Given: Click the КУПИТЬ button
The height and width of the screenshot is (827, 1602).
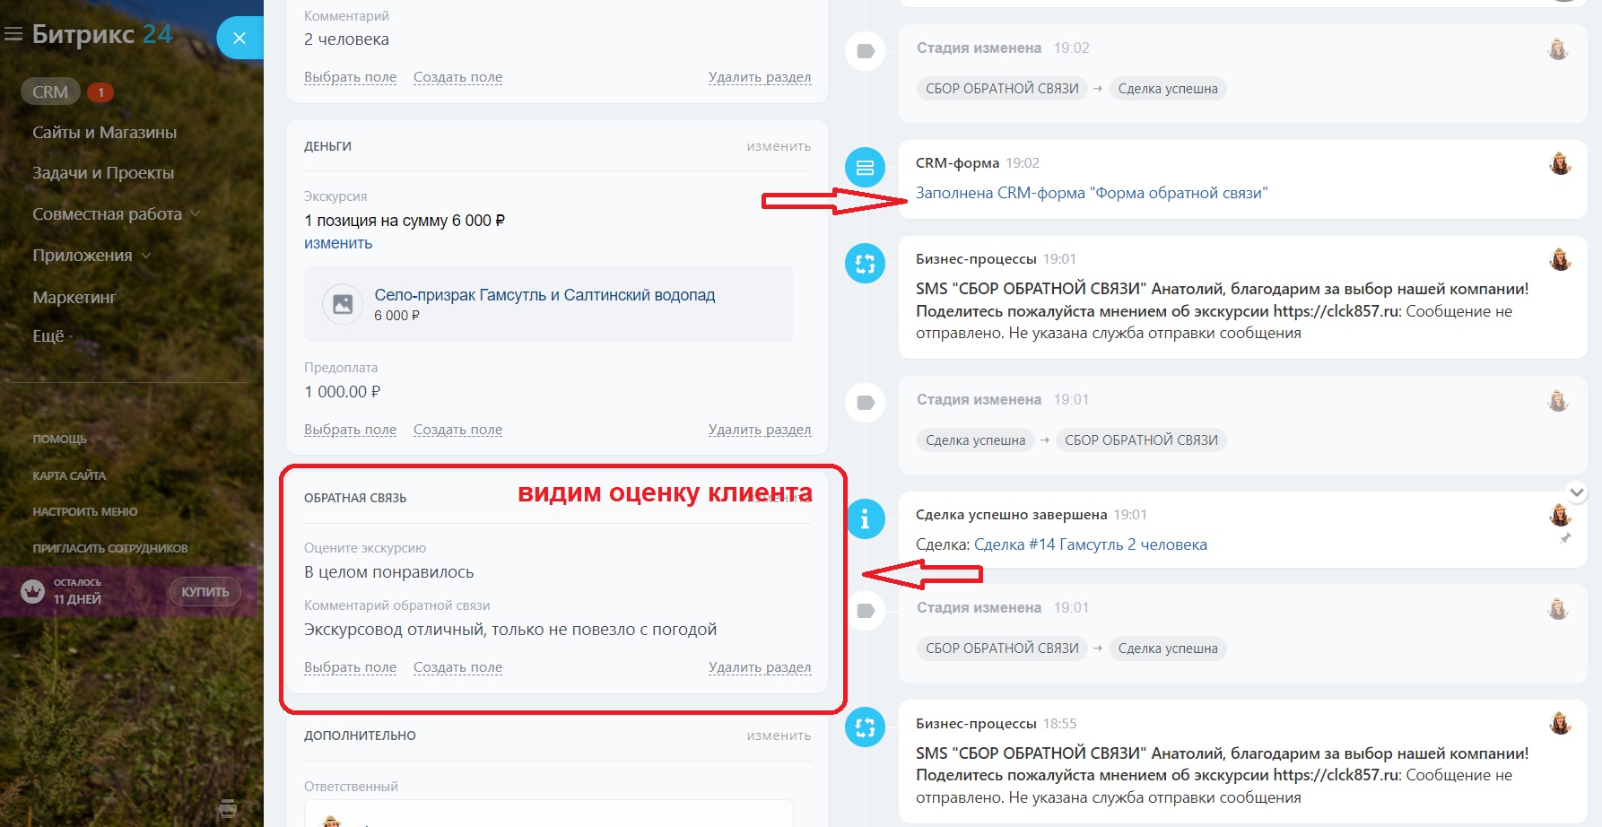Looking at the screenshot, I should (205, 592).
